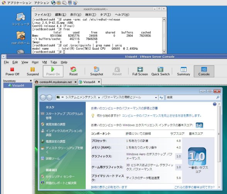Viewport: 227px width, 194px height.
Task: Open the Tabs menu
Action: pyautogui.click(x=54, y=62)
